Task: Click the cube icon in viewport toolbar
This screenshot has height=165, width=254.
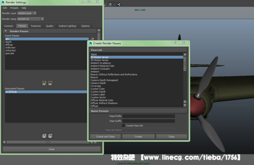Action: [x=110, y=5]
